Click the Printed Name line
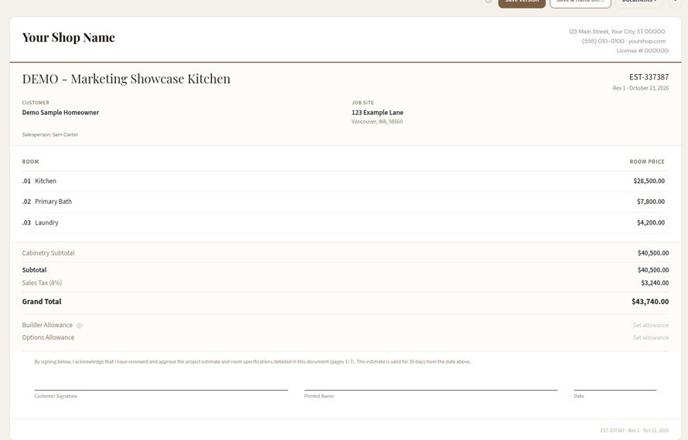The width and height of the screenshot is (688, 440). (431, 390)
